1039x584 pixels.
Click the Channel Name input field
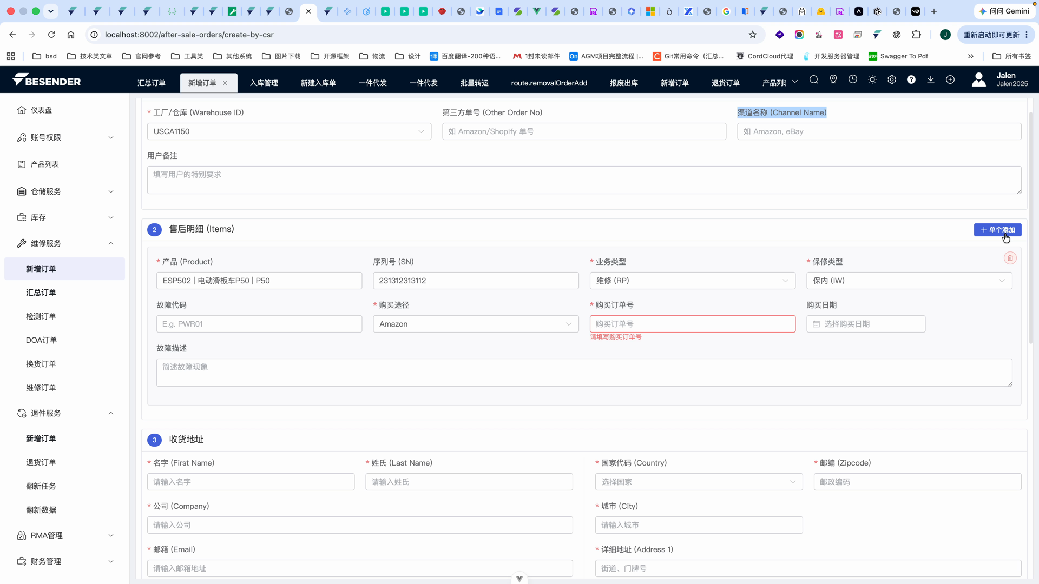coord(879,131)
